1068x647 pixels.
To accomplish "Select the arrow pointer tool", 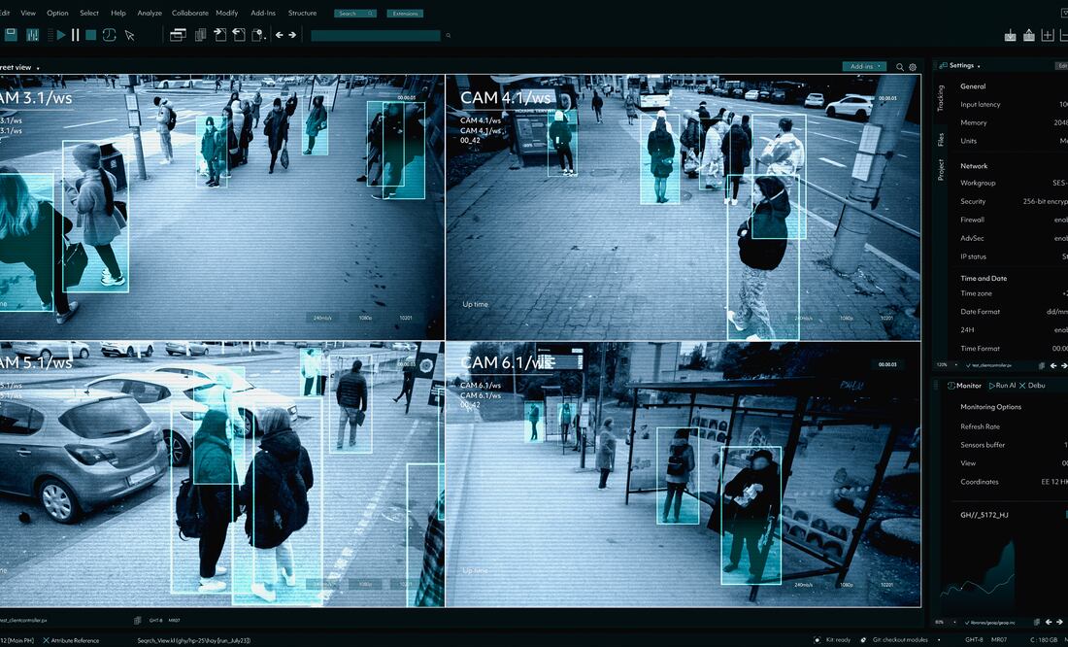I will (x=130, y=35).
